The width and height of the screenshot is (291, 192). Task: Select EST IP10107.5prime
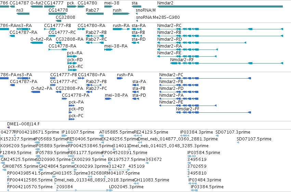[78, 132]
